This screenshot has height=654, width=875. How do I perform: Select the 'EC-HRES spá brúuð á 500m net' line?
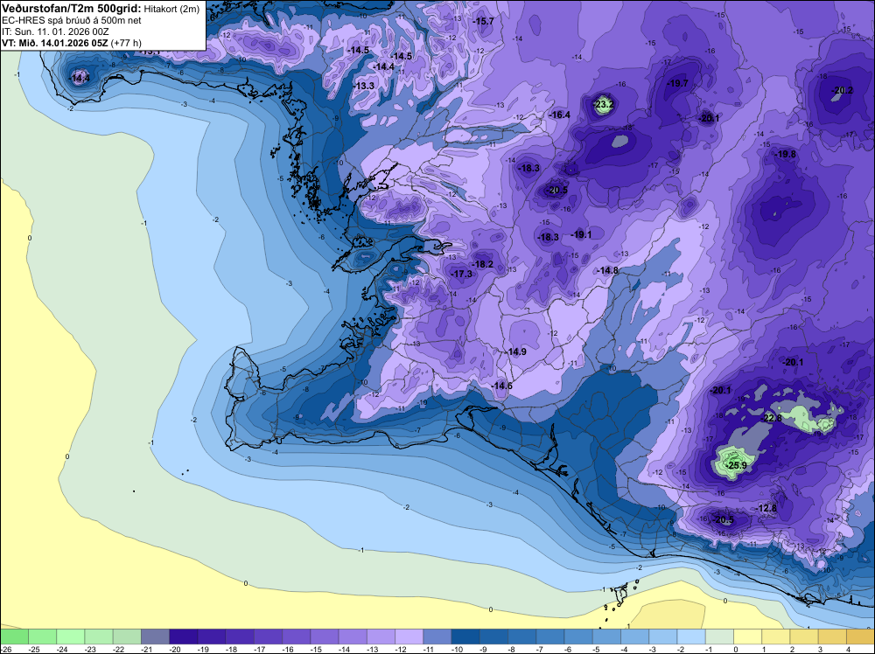(x=72, y=21)
